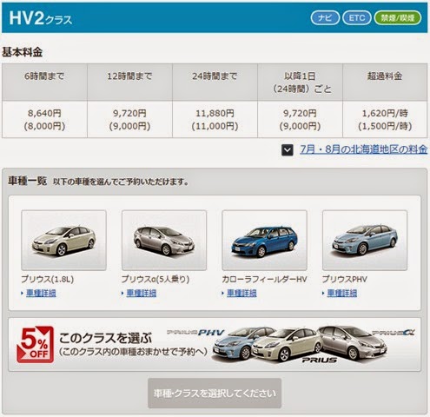
Task: Select the プリウスPHV car thumbnail
Action: click(x=365, y=241)
